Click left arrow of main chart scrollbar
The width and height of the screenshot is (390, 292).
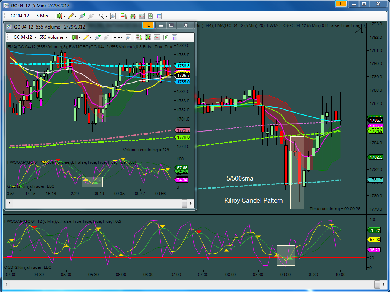(6, 284)
